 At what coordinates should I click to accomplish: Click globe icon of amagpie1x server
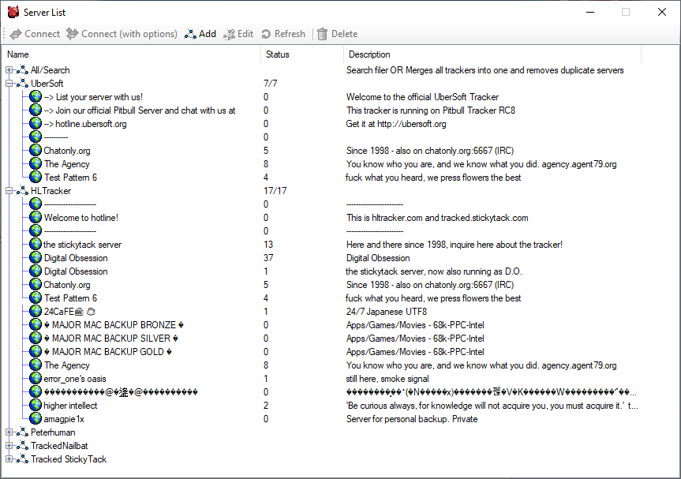click(x=36, y=419)
